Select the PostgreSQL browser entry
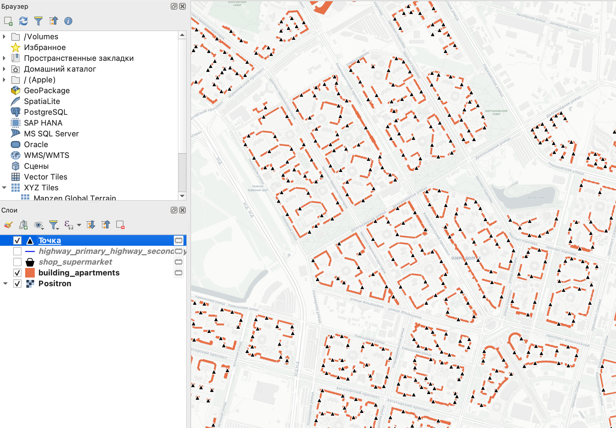The height and width of the screenshot is (428, 616). coord(46,112)
